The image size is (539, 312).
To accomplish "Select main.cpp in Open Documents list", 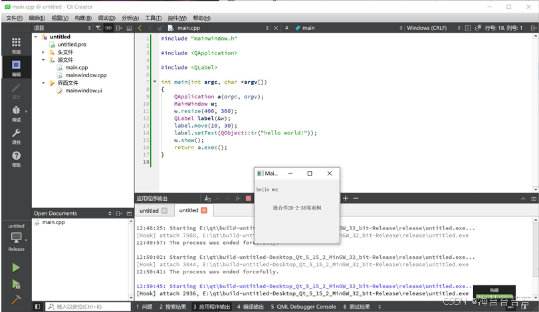I will (x=53, y=222).
